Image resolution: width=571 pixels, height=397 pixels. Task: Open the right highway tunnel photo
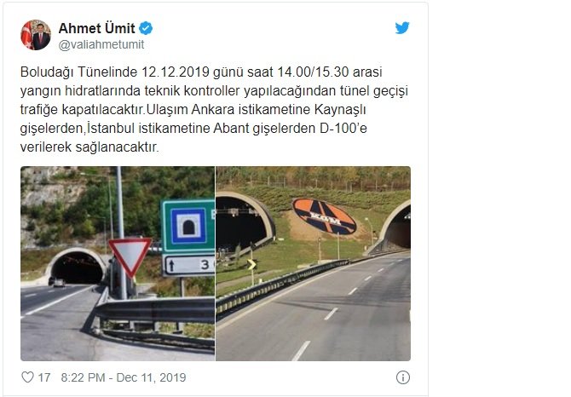313,263
